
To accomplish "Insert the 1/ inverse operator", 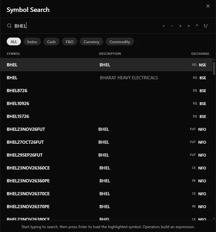I will click(205, 26).
